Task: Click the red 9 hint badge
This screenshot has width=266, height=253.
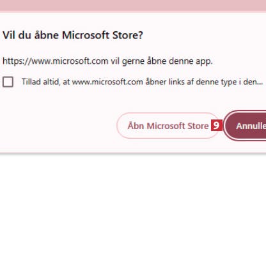Action: (217, 125)
